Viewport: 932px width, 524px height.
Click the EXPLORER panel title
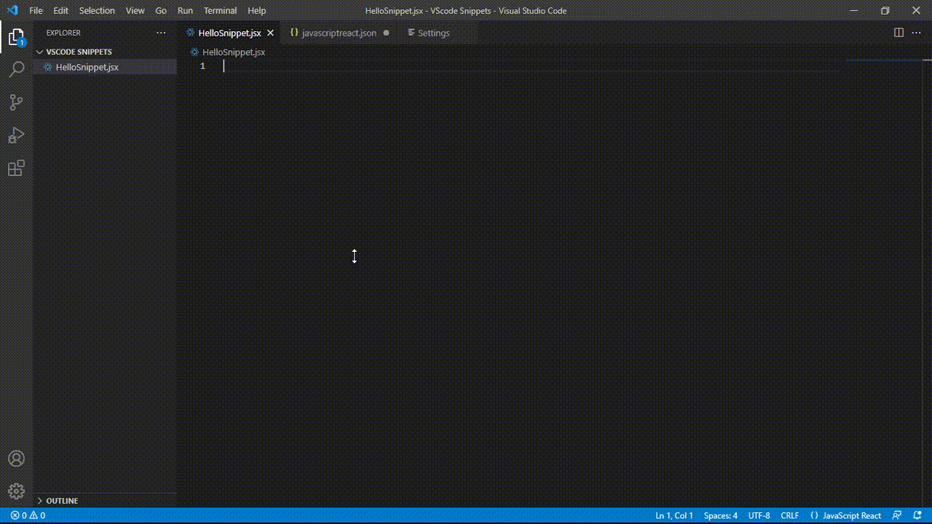tap(63, 33)
